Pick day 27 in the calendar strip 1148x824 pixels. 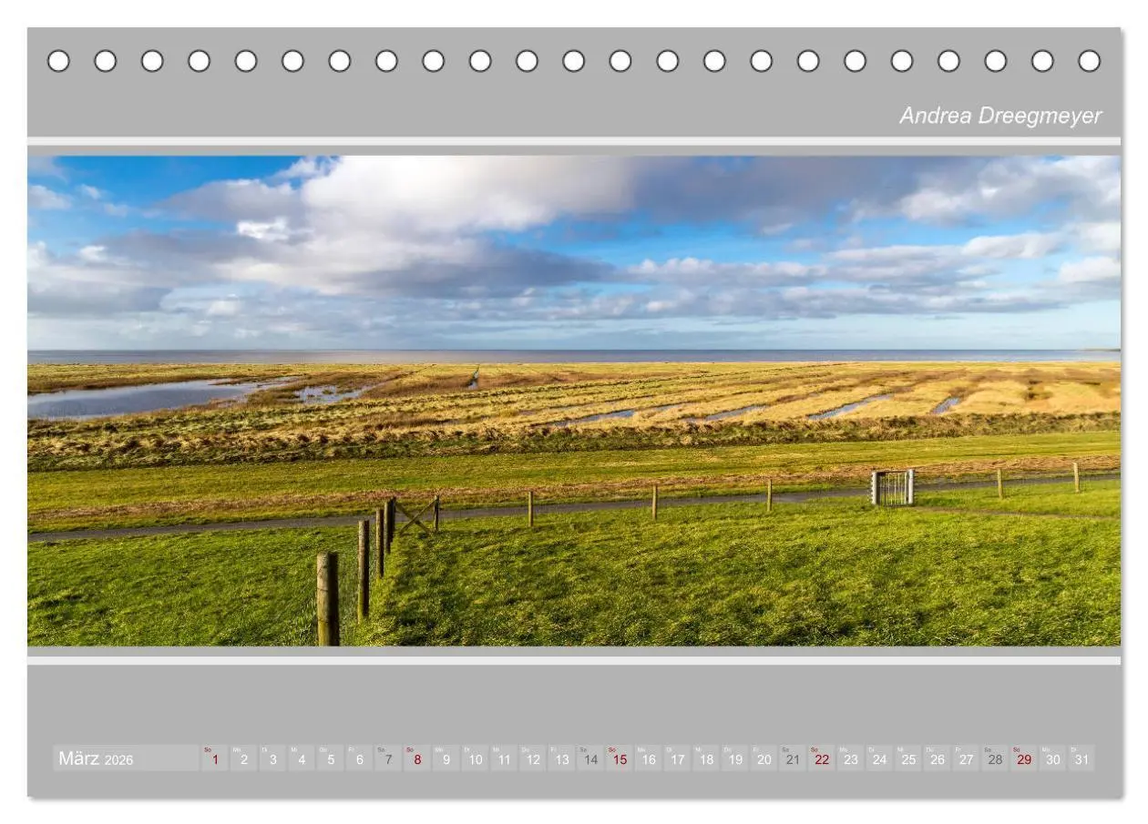click(x=966, y=758)
